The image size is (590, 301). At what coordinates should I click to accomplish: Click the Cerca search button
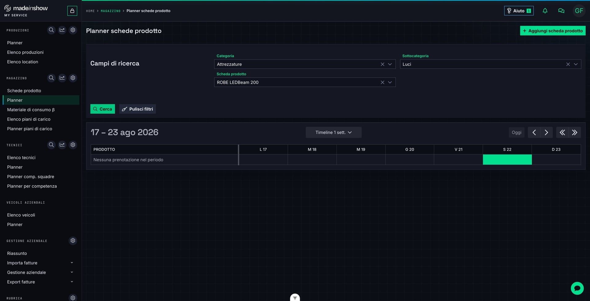103,109
